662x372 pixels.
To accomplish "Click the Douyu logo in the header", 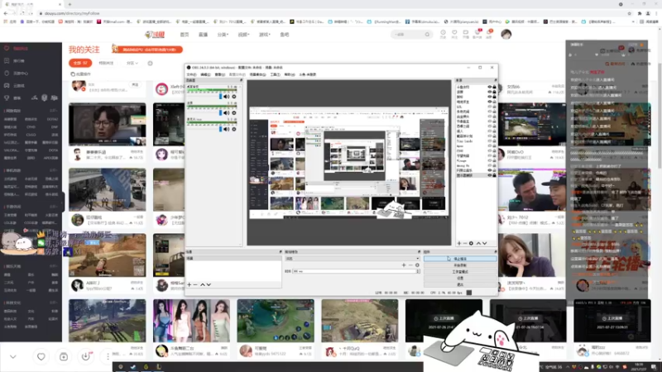I will tap(155, 35).
